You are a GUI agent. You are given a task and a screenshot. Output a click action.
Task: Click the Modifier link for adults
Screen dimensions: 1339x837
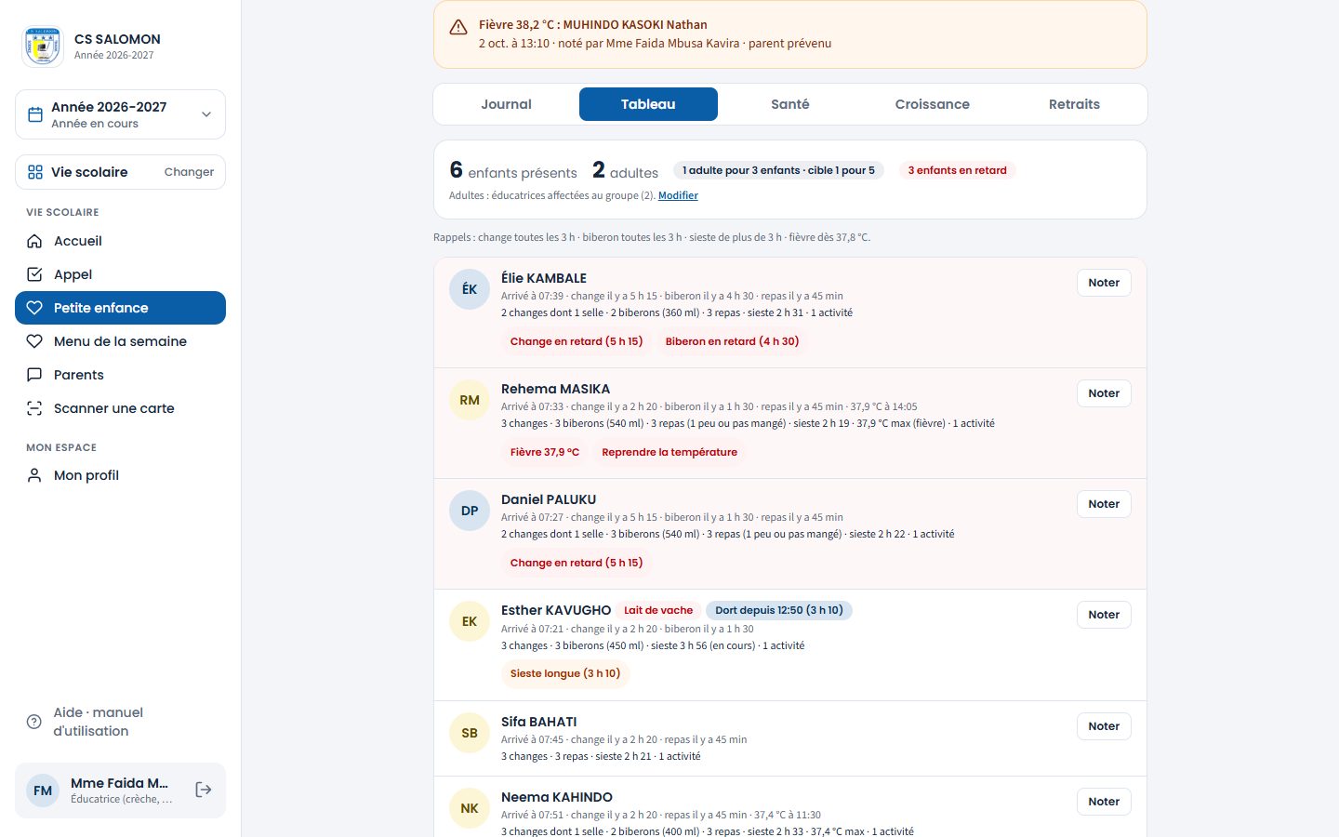click(x=678, y=195)
